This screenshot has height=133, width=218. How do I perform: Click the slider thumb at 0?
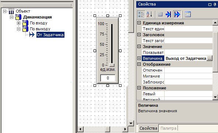(x=112, y=65)
